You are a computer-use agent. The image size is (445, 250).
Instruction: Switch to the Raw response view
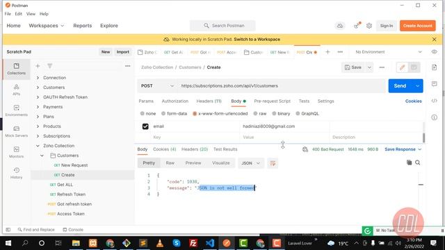170,163
